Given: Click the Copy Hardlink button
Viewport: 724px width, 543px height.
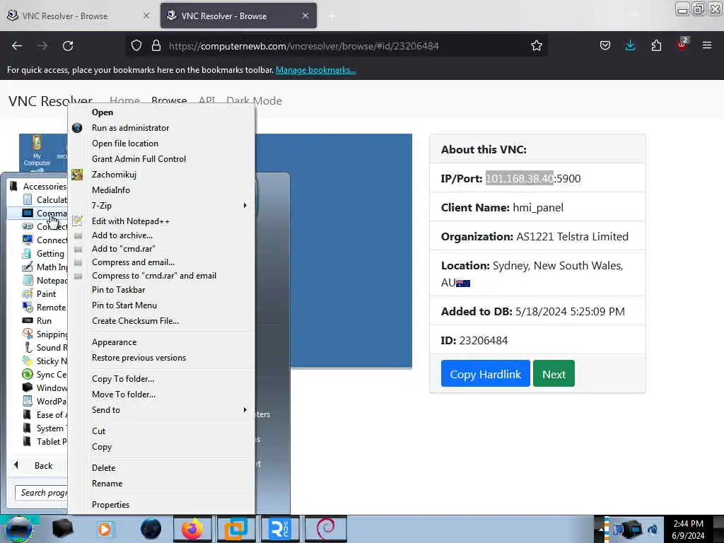Looking at the screenshot, I should pos(485,373).
